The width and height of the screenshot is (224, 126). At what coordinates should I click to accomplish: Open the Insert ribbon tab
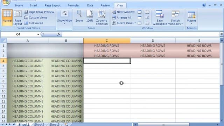pyautogui.click(x=34, y=6)
